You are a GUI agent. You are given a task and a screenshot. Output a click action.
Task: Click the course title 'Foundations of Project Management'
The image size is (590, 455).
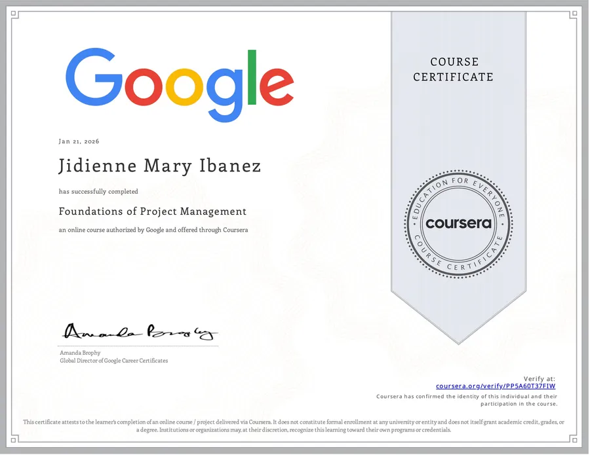click(x=152, y=211)
